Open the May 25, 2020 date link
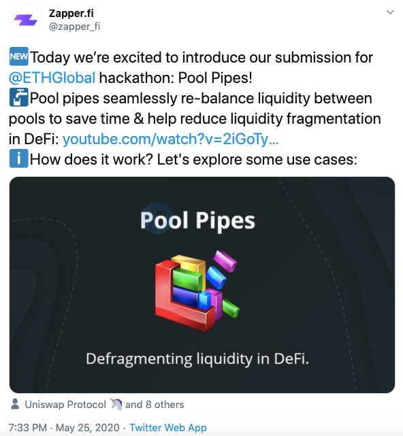Screen dimensions: 403x436 point(88,428)
